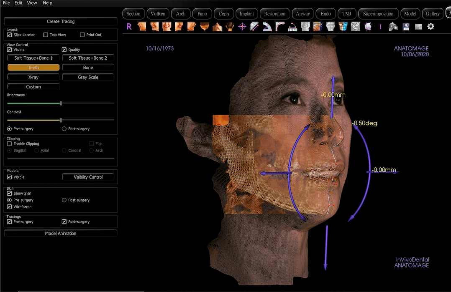Image resolution: width=451 pixels, height=292 pixels.
Task: Toggle the Slice Locator checkbox
Action: tap(10, 35)
